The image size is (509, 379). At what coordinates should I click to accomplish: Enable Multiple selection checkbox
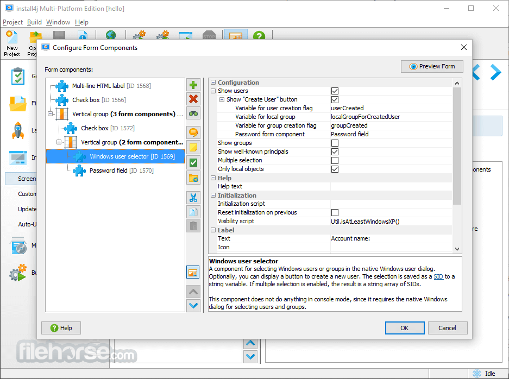click(x=335, y=161)
